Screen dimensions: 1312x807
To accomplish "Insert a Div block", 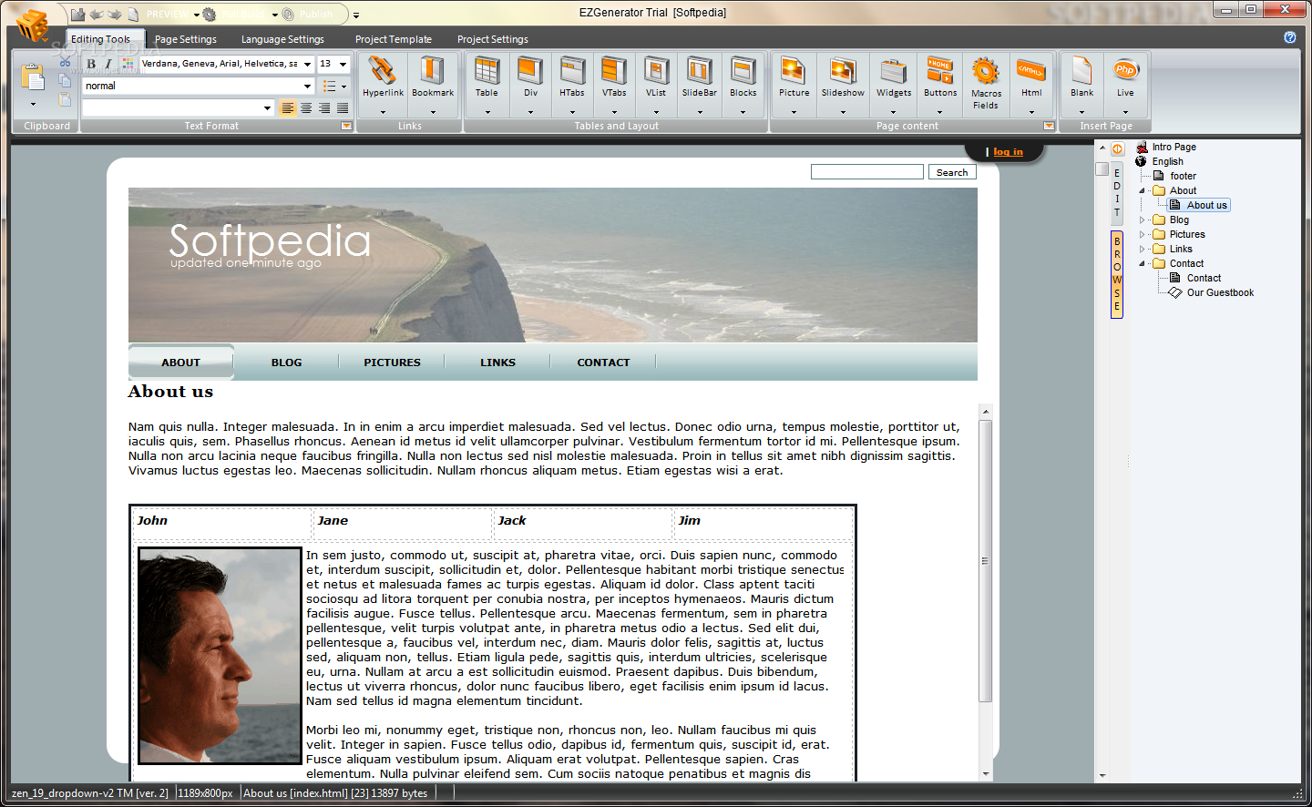I will click(530, 86).
